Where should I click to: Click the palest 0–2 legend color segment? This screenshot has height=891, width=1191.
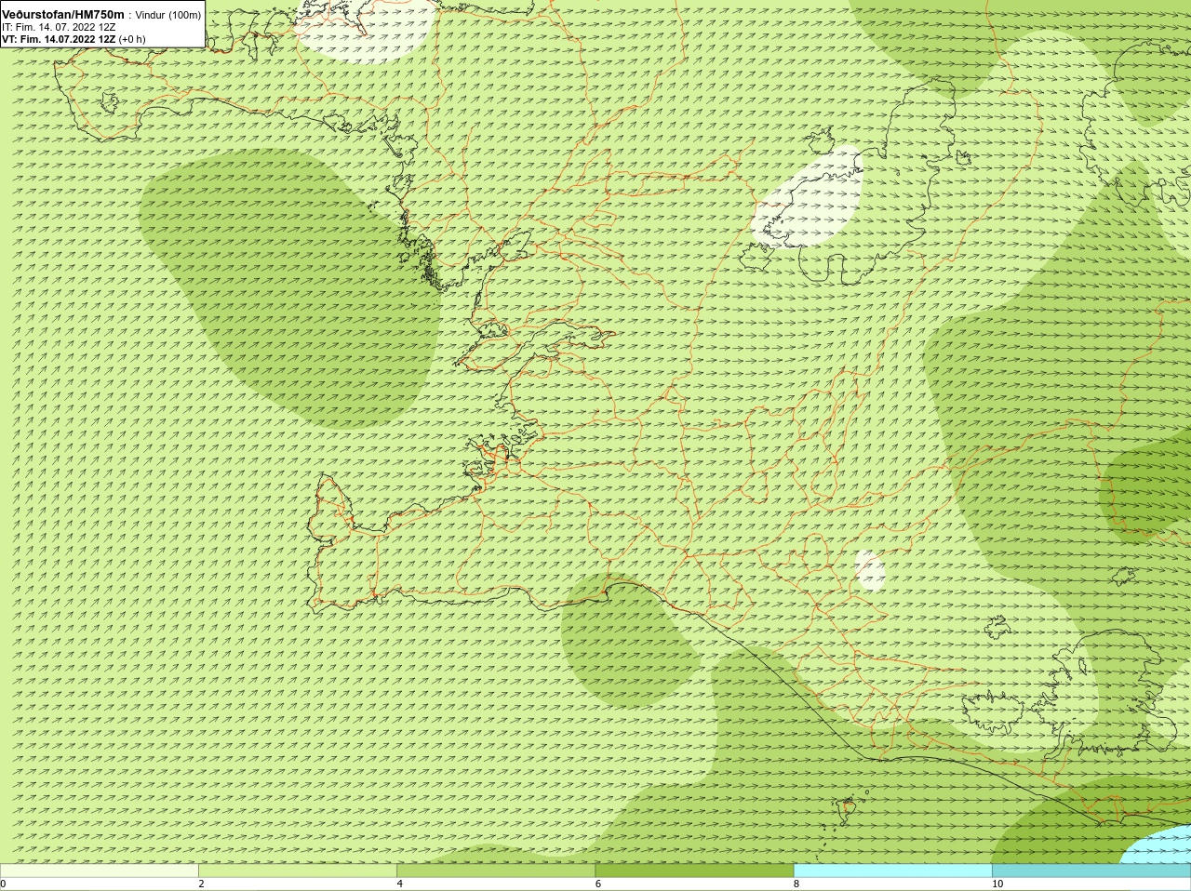click(x=99, y=871)
